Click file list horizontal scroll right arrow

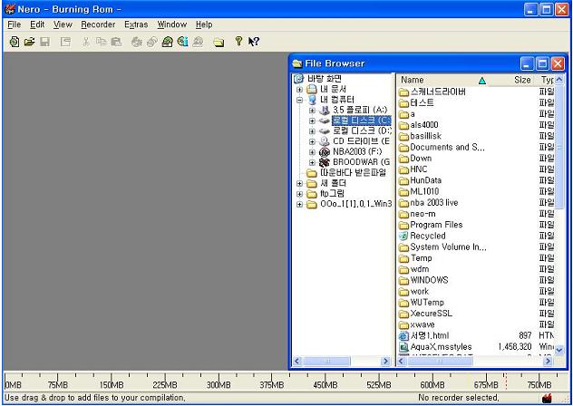click(548, 362)
